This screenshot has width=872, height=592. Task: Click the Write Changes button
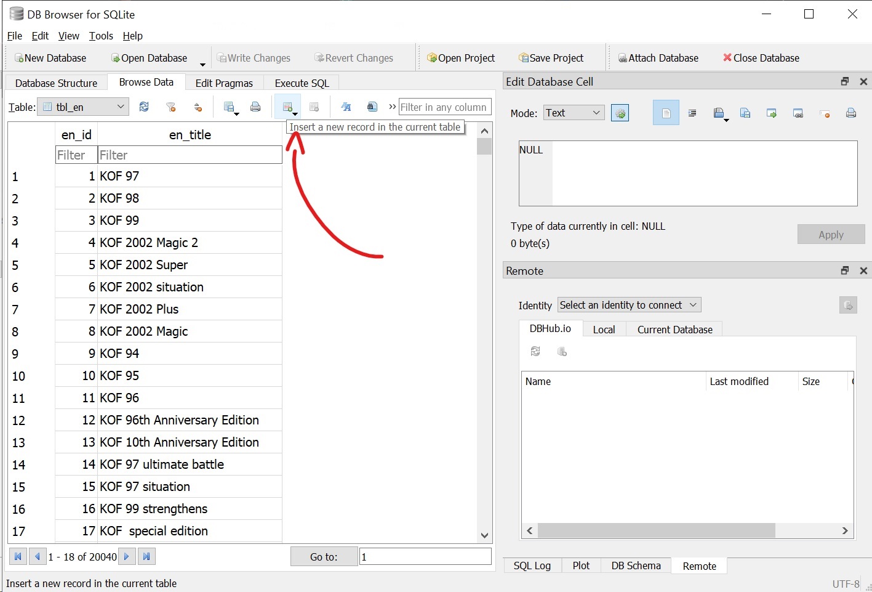[254, 57]
